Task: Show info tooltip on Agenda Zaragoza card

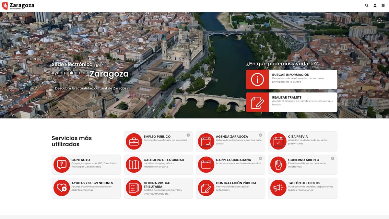Action: point(260,135)
